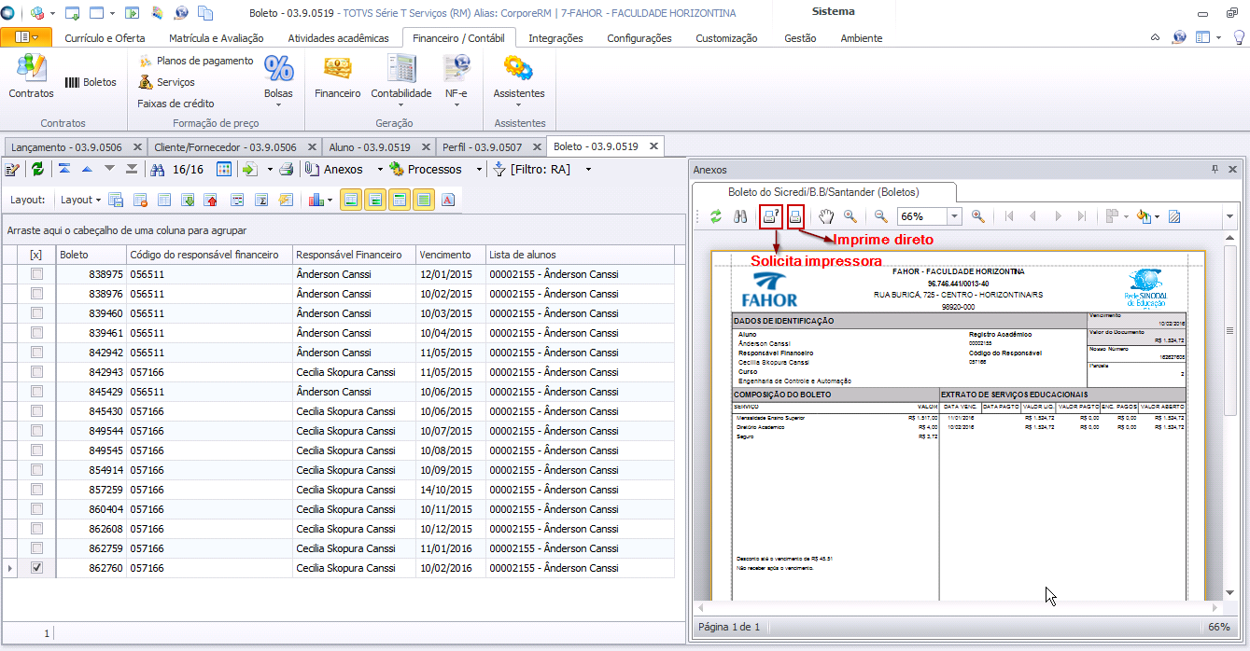Screen dimensions: 1250x651
Task: Select the hand pan tool in preview
Action: click(x=826, y=216)
